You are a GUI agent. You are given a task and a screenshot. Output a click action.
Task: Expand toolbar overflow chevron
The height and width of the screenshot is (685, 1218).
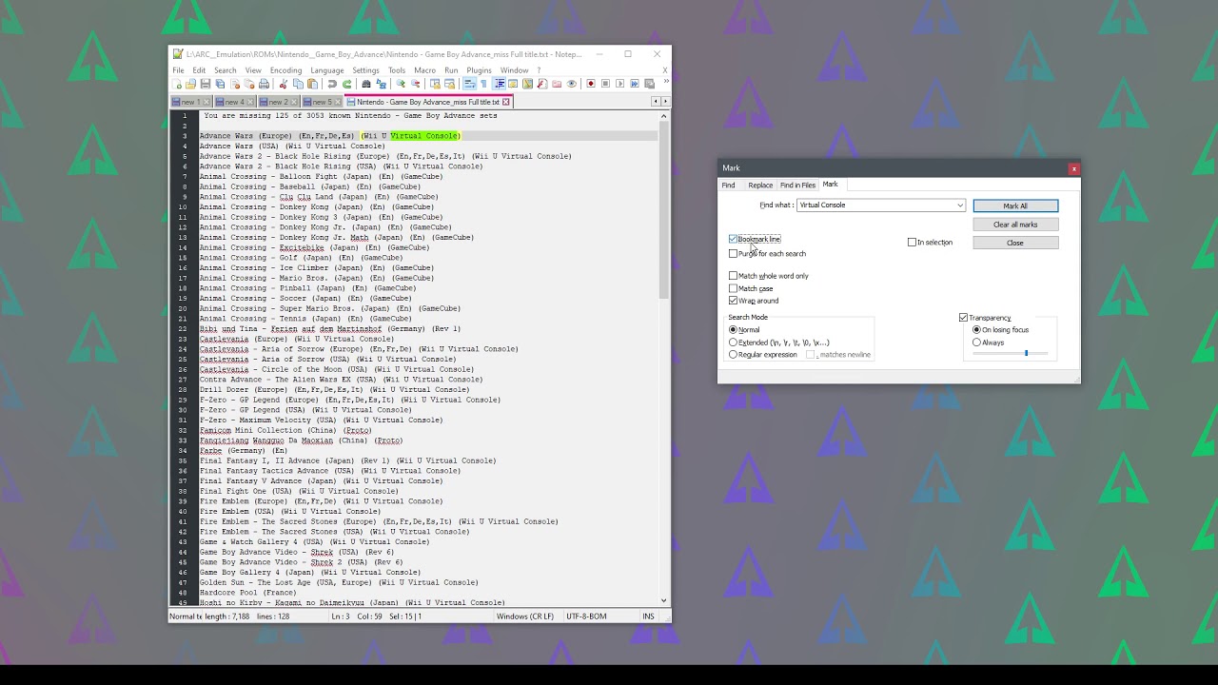coord(667,84)
